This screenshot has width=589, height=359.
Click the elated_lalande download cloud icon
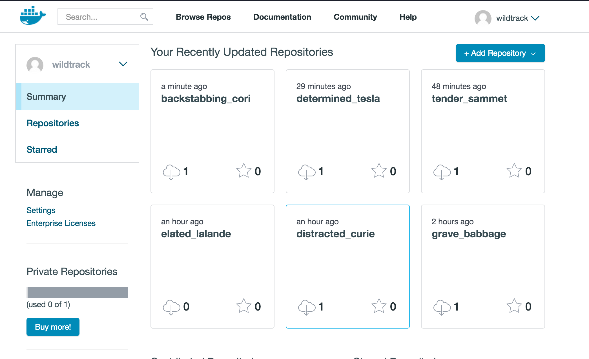171,307
